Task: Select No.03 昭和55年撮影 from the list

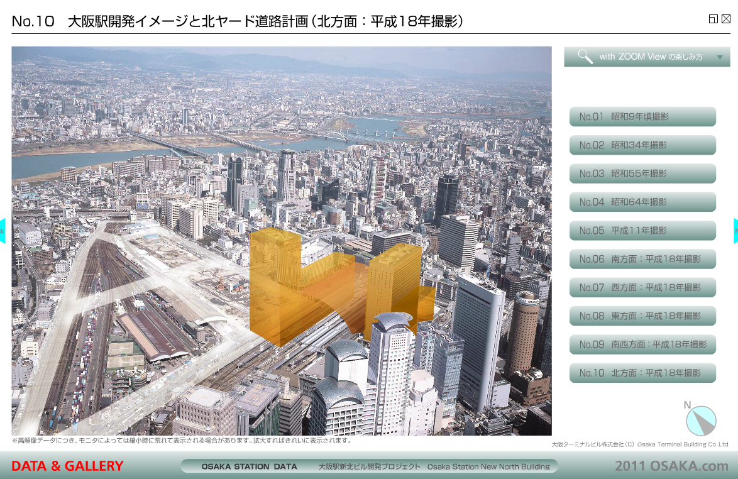Action: (x=642, y=173)
